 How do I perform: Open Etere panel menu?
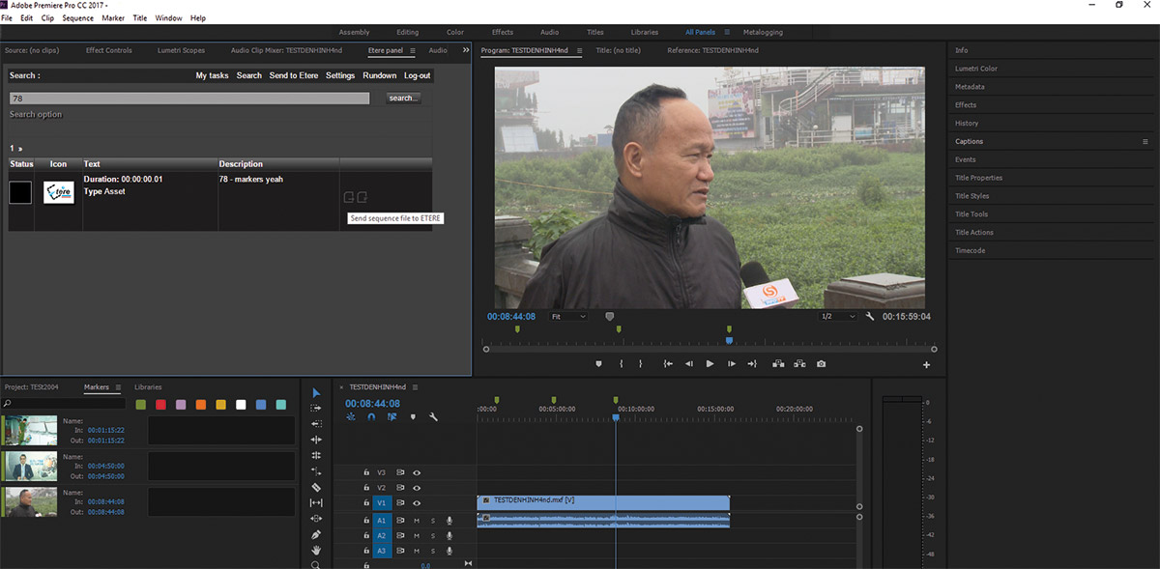point(413,50)
